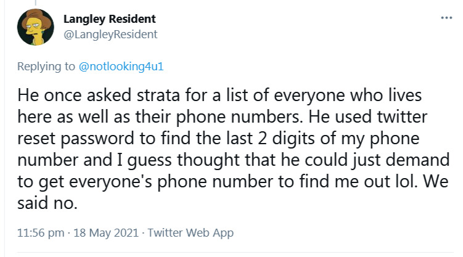The image size is (463, 257).
Task: Click the tweet's closing words 'said no.'
Action: [47, 203]
